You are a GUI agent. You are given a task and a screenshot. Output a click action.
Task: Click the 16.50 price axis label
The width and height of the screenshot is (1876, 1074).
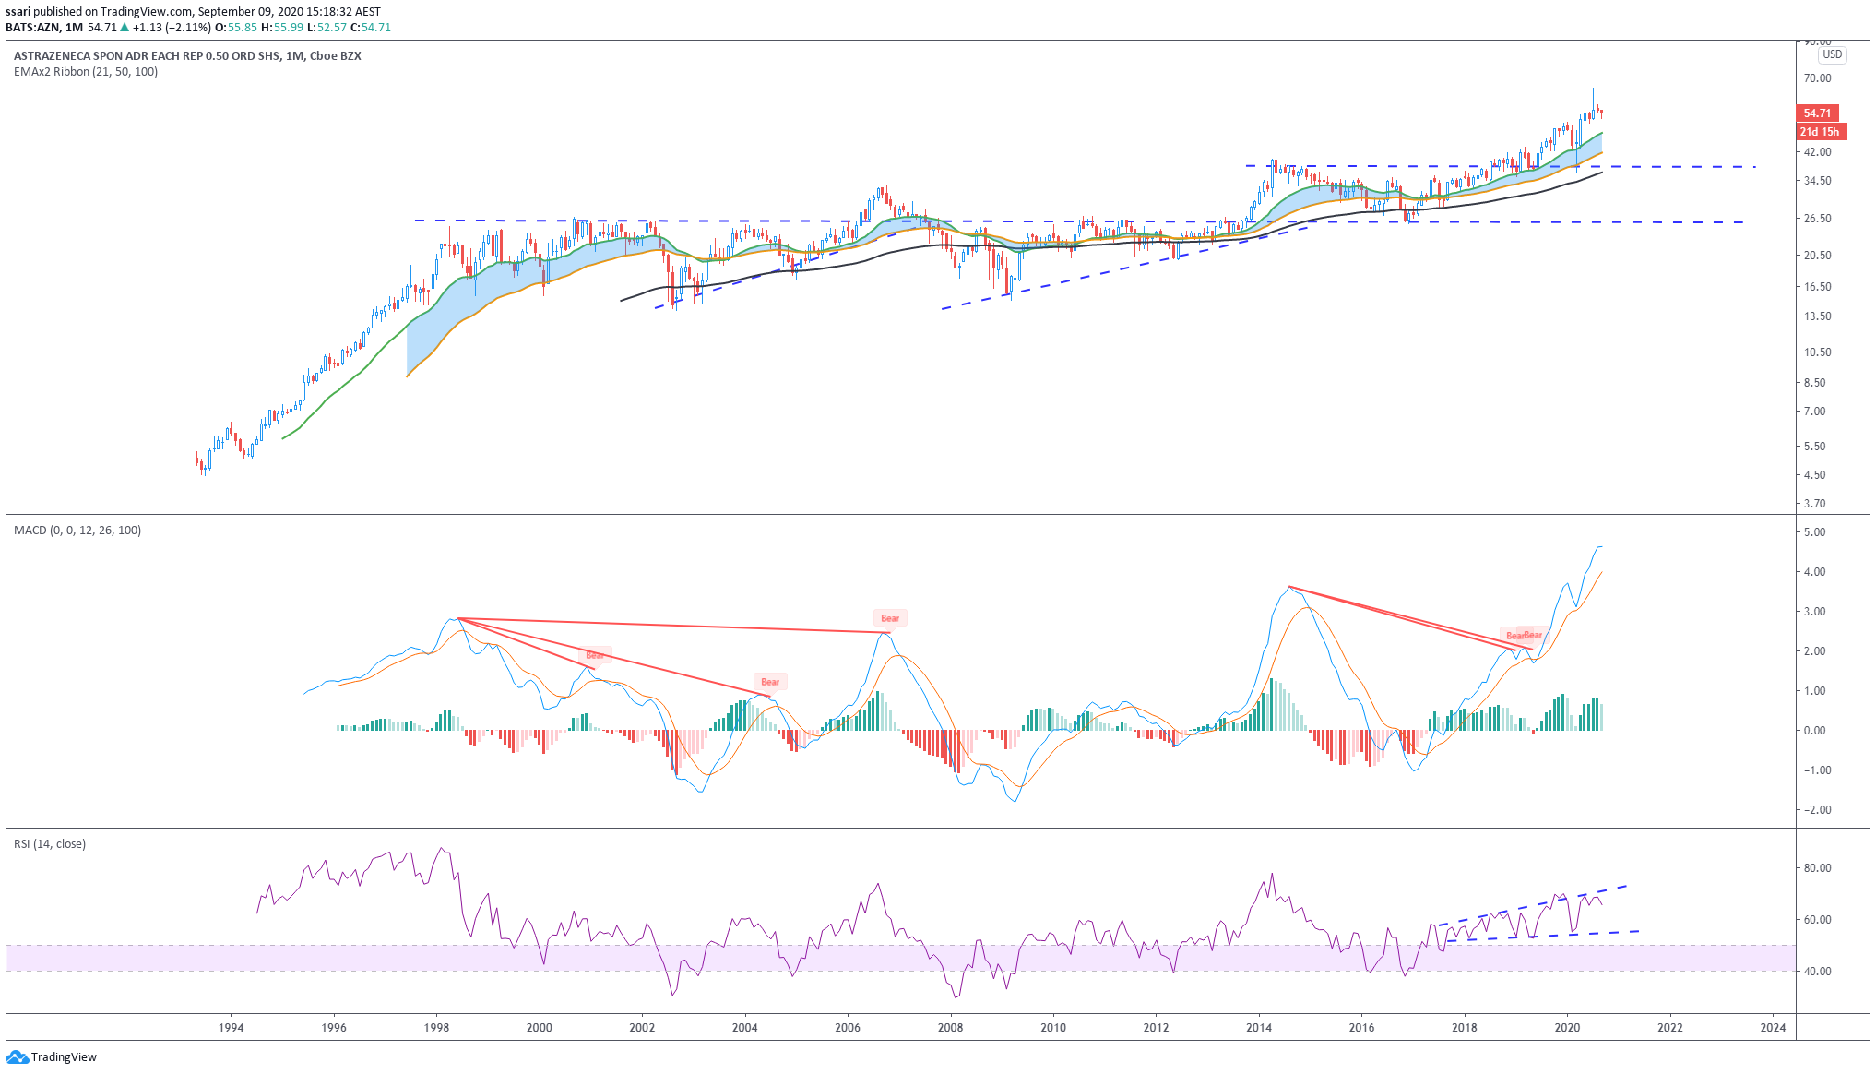1818,287
